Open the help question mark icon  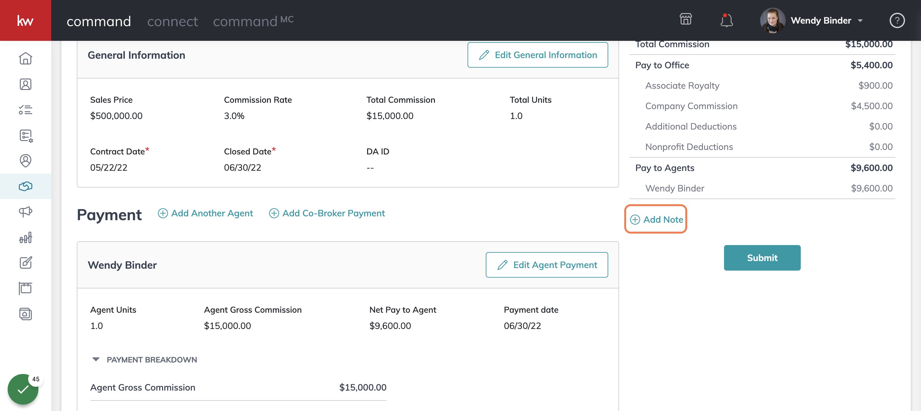click(x=897, y=20)
